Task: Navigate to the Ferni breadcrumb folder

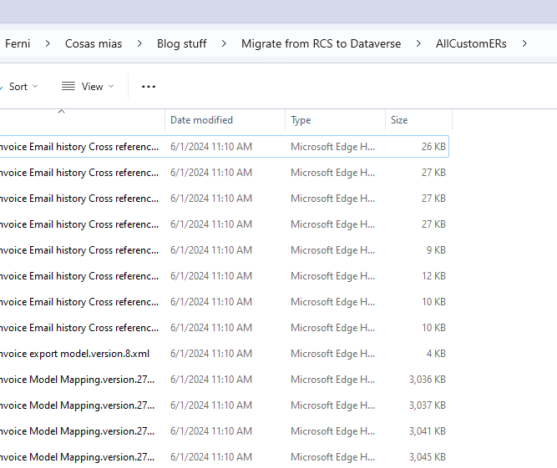Action: [18, 43]
